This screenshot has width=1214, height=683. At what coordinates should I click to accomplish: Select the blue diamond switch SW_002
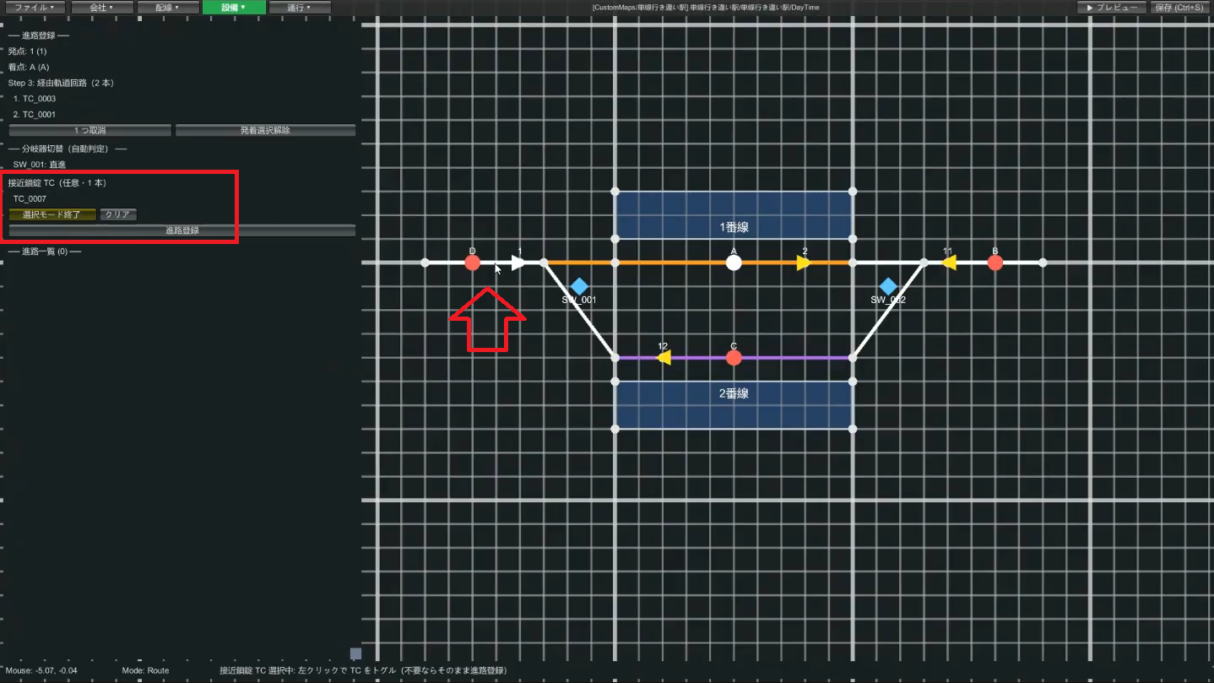click(x=887, y=286)
